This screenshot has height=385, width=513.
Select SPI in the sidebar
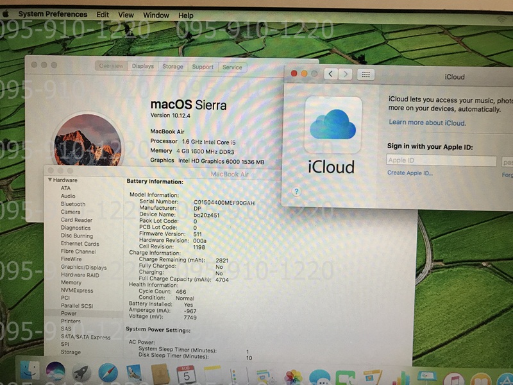[x=65, y=345]
